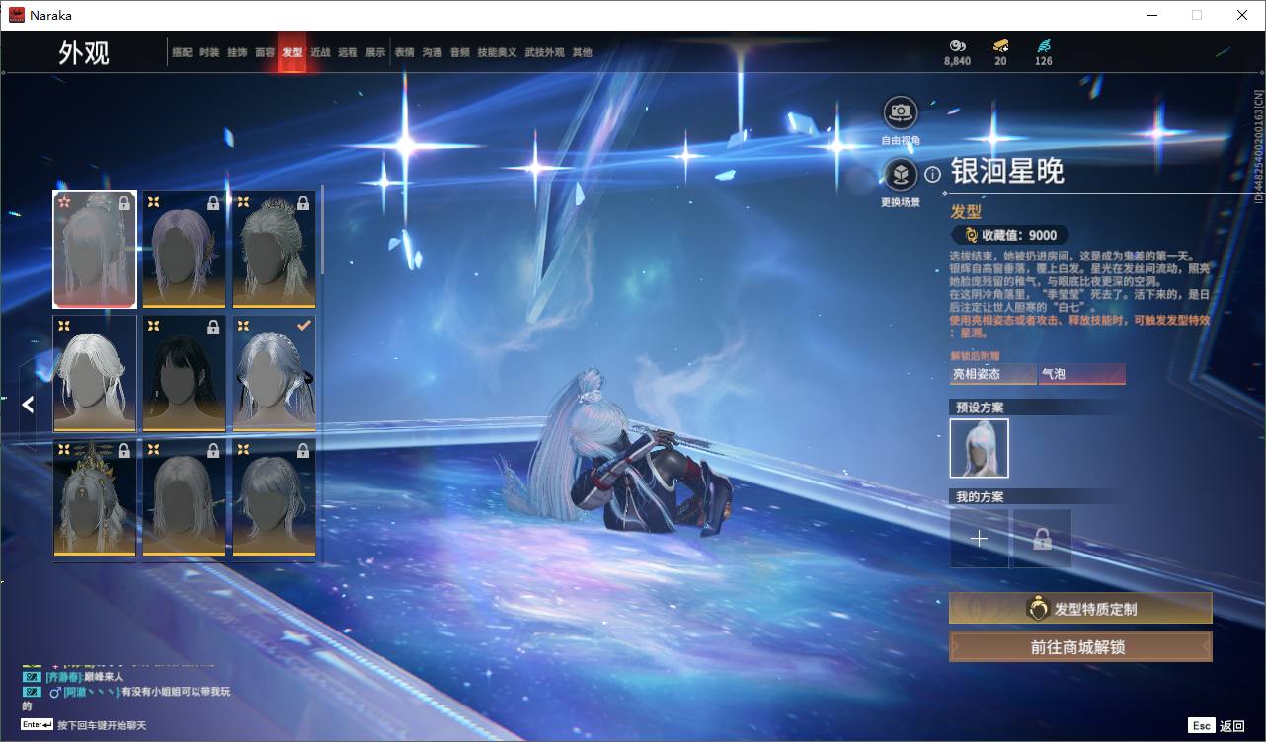Image resolution: width=1266 pixels, height=742 pixels.
Task: Click the 更换场景 change scene icon
Action: (901, 175)
